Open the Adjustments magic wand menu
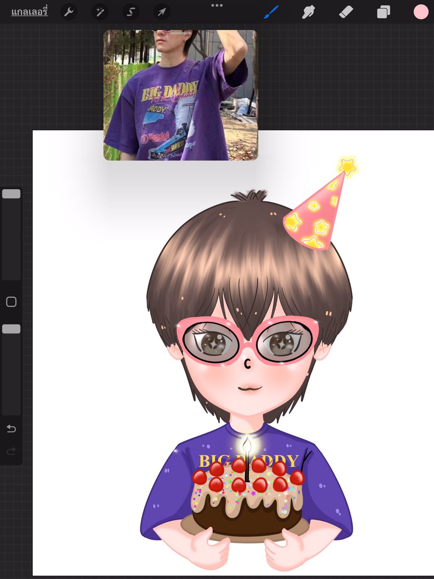This screenshot has height=579, width=434. (x=100, y=12)
